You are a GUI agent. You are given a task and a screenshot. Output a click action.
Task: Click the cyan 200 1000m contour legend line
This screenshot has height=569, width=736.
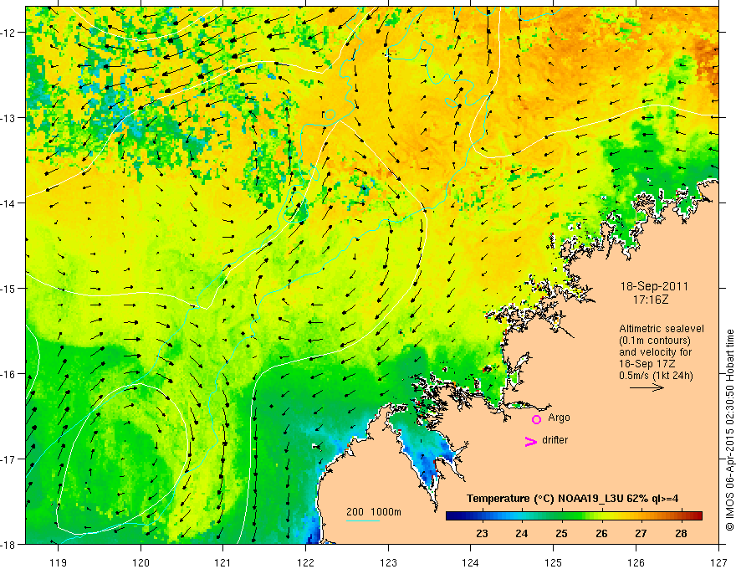[363, 520]
